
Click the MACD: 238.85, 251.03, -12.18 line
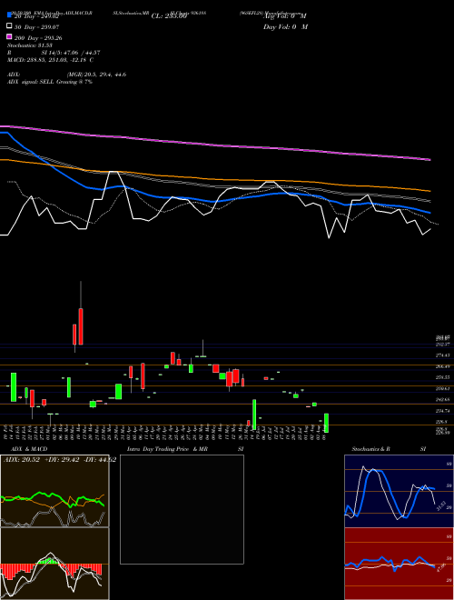pyautogui.click(x=51, y=60)
